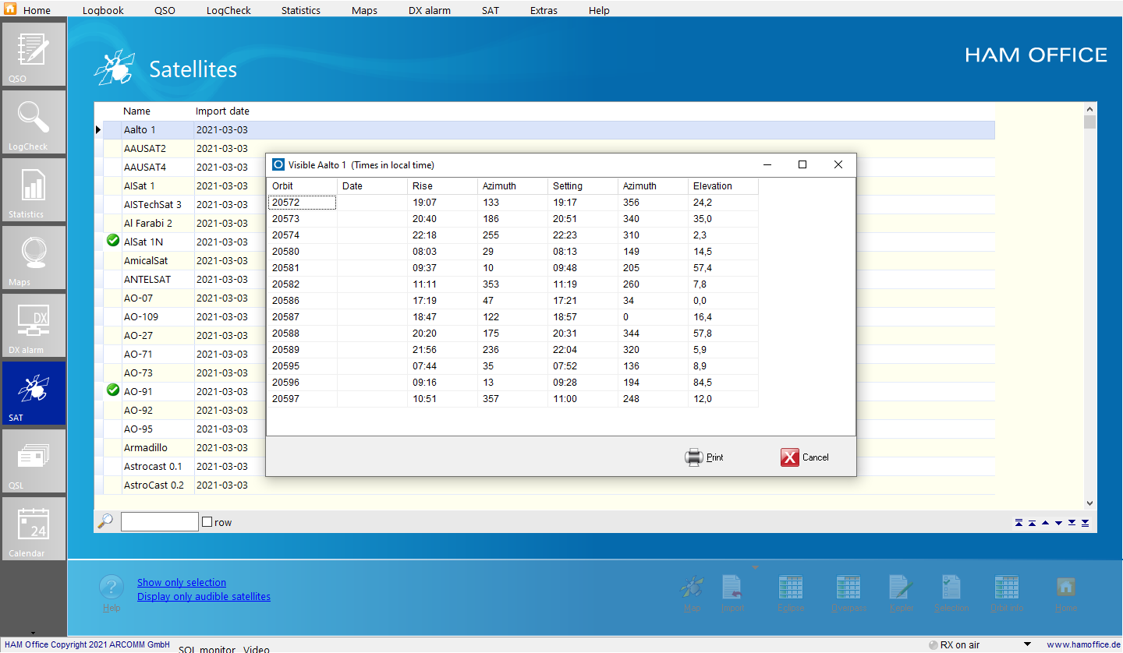Click the Overpass table icon

click(x=848, y=587)
